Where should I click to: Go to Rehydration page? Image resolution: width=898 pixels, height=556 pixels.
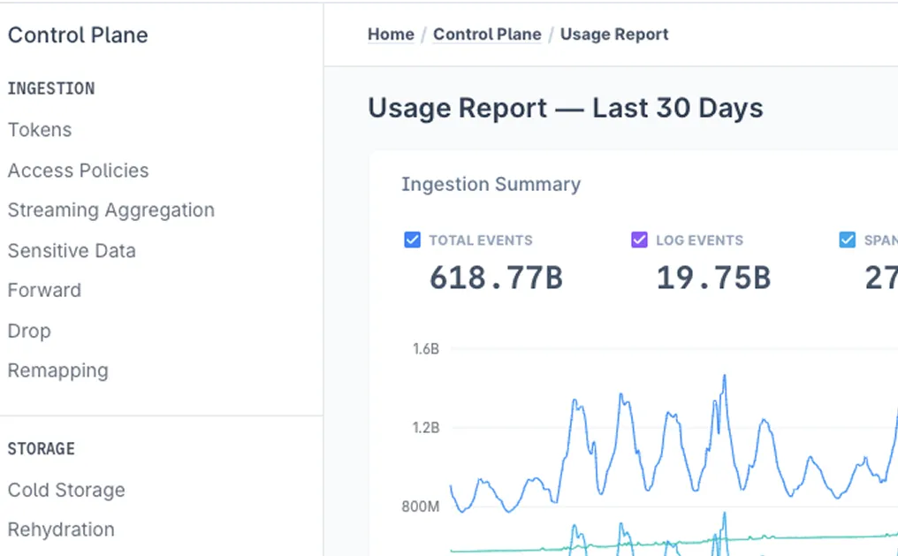tap(61, 530)
